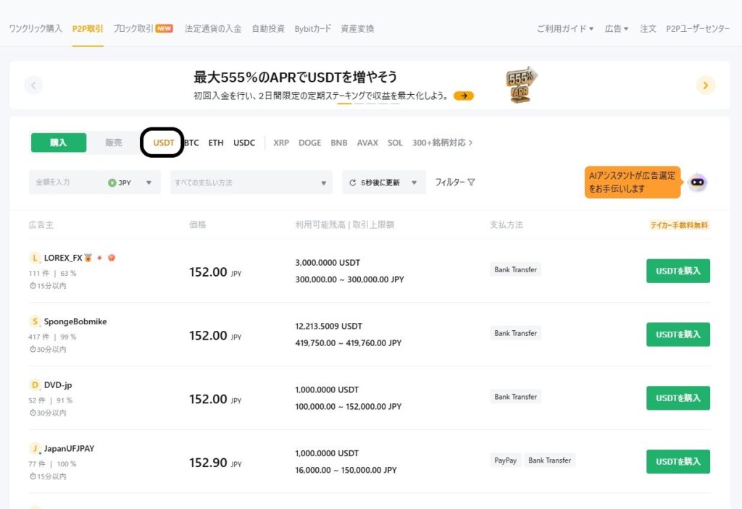Select the BTC coin tab

(x=192, y=143)
